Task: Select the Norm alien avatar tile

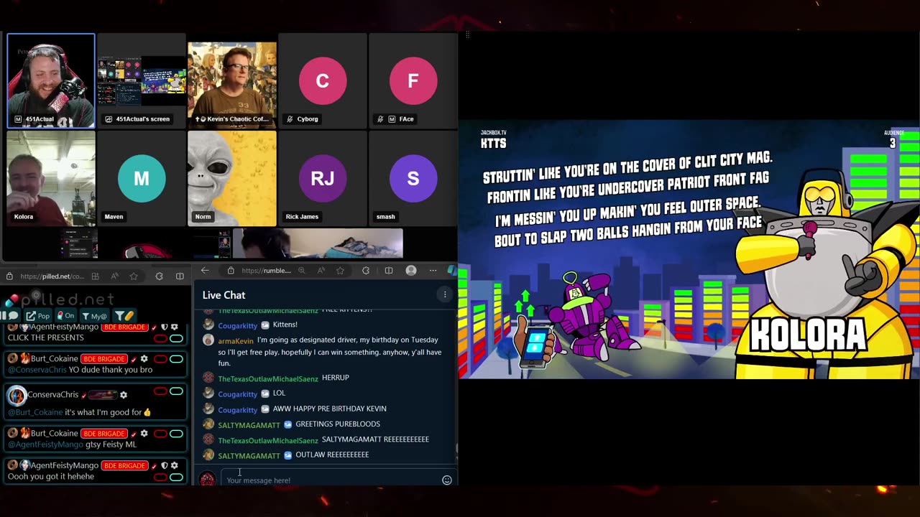Action: pos(232,178)
